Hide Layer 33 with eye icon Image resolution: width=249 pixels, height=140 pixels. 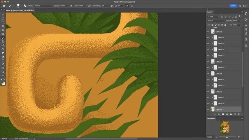(209, 86)
